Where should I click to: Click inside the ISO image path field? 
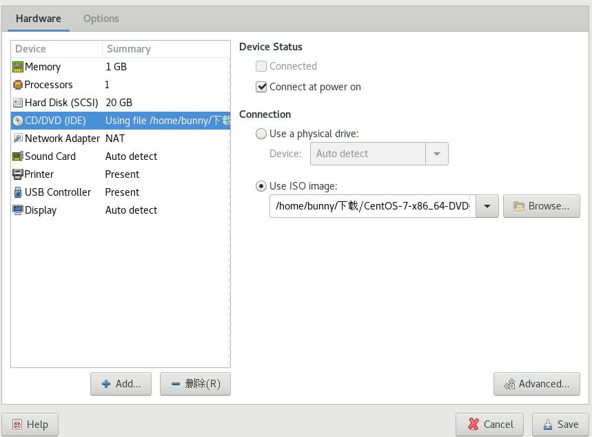[x=372, y=206]
